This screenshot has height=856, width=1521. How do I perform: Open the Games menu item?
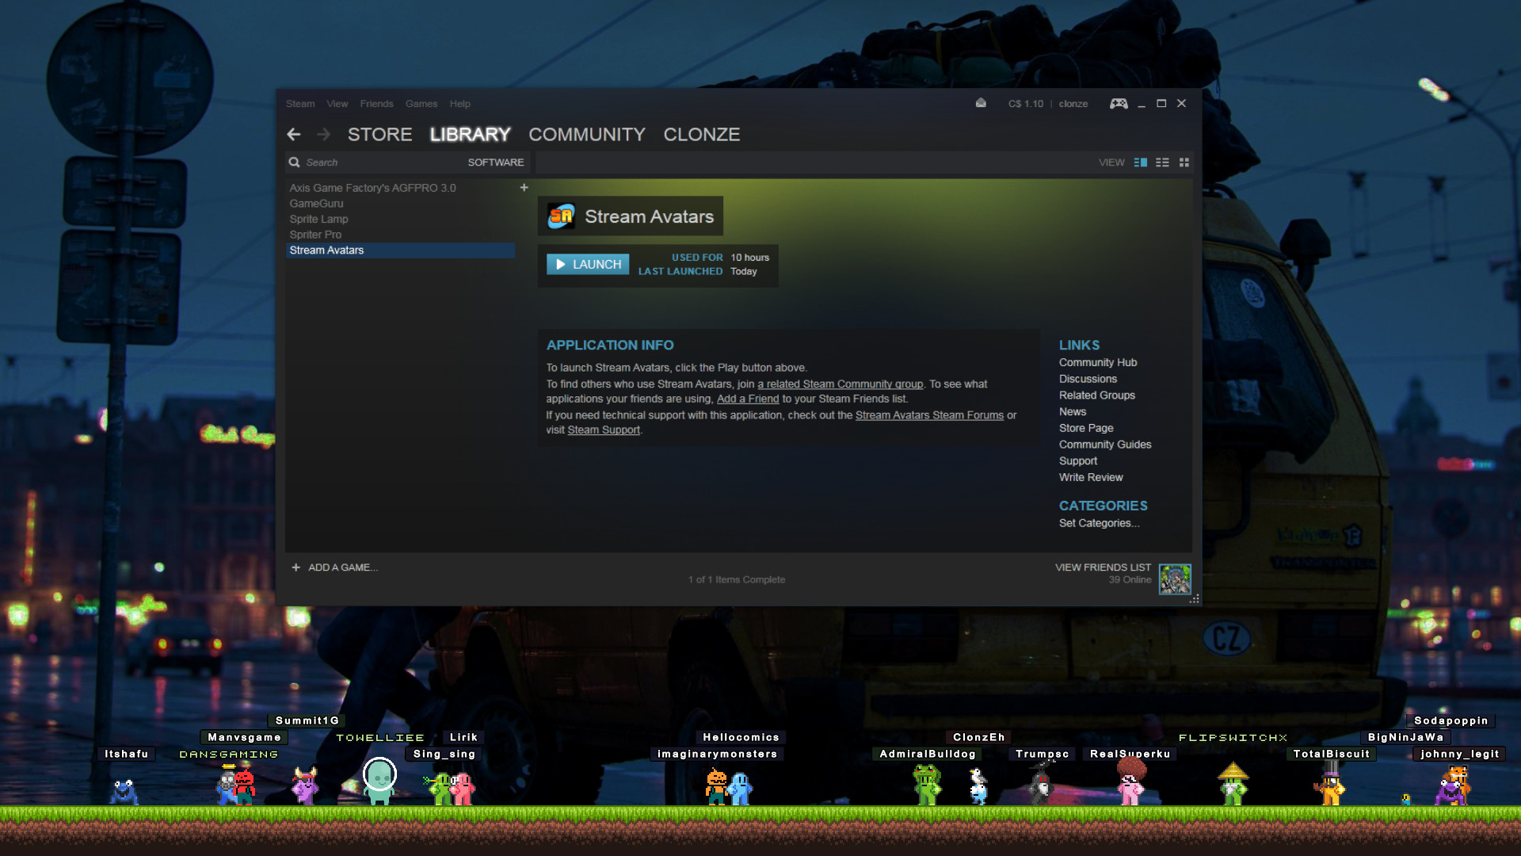[422, 104]
